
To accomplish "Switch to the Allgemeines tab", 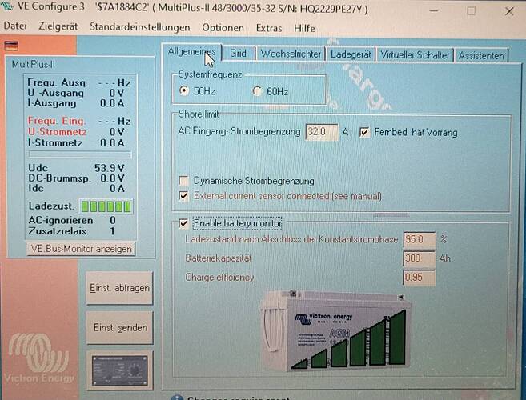I will click(x=191, y=52).
